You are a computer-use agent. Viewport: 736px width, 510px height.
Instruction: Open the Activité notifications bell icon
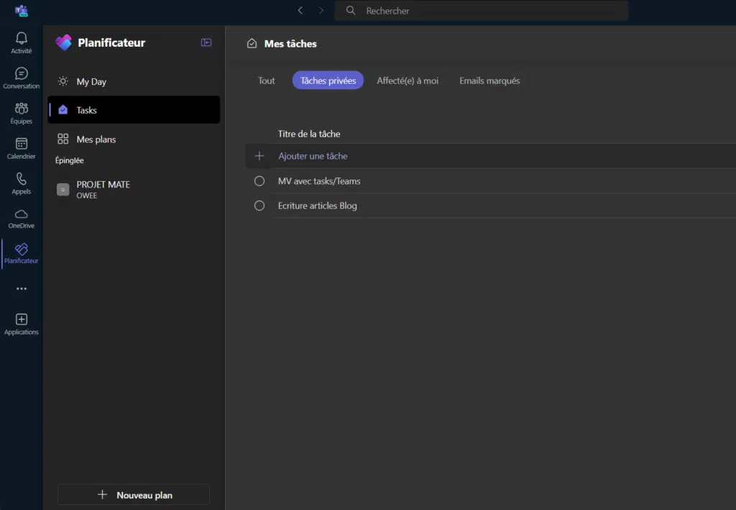click(22, 39)
